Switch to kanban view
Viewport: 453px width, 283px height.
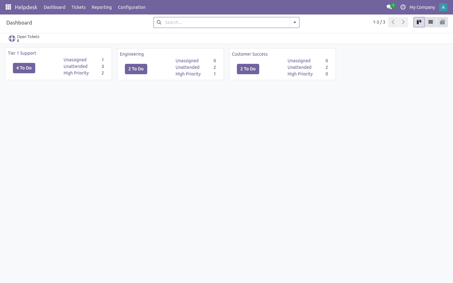click(x=419, y=22)
